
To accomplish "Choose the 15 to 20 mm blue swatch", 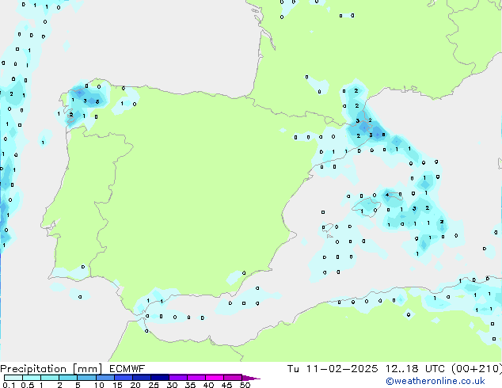I will coord(124,378).
